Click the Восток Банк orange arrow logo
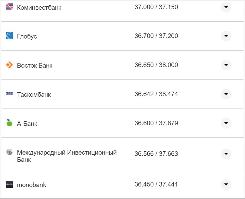This screenshot has width=245, height=199. [x=10, y=65]
